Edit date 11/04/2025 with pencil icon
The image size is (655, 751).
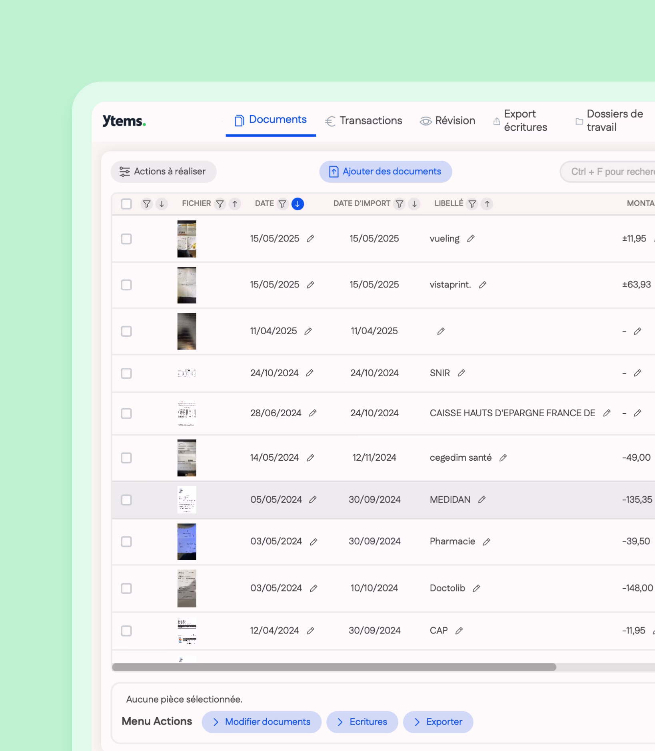(x=308, y=331)
